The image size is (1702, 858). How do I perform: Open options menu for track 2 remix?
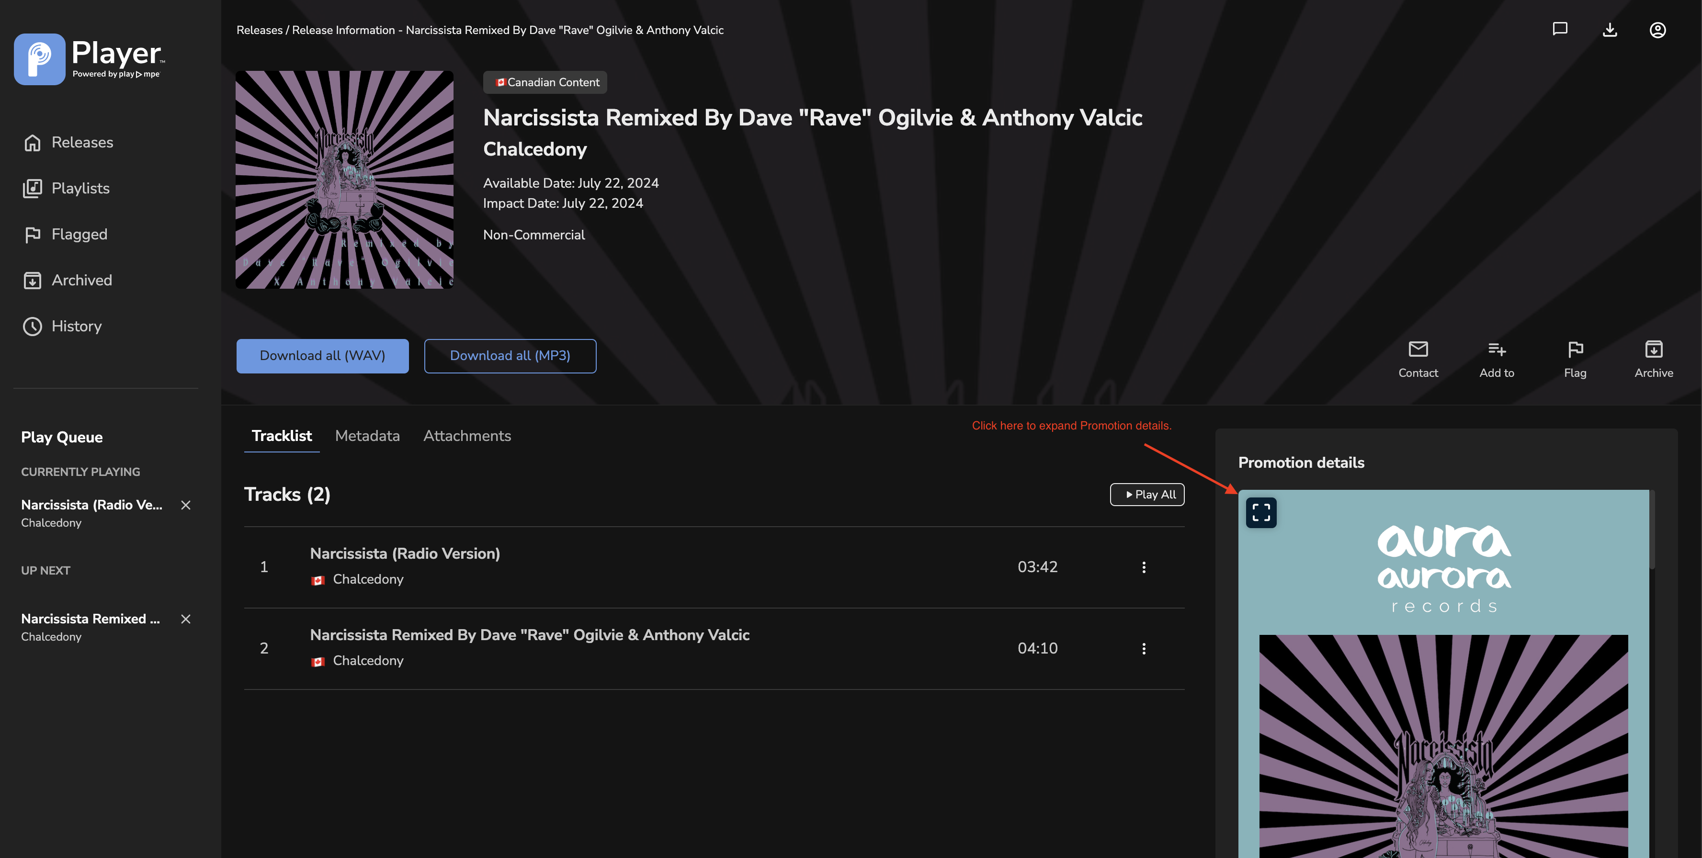click(1144, 649)
